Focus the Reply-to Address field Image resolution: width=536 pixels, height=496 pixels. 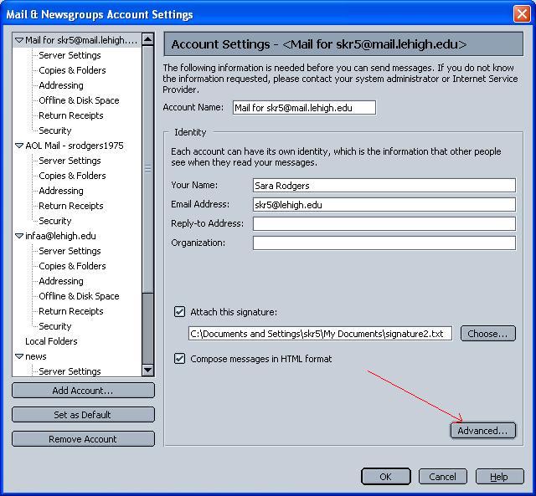tap(384, 224)
